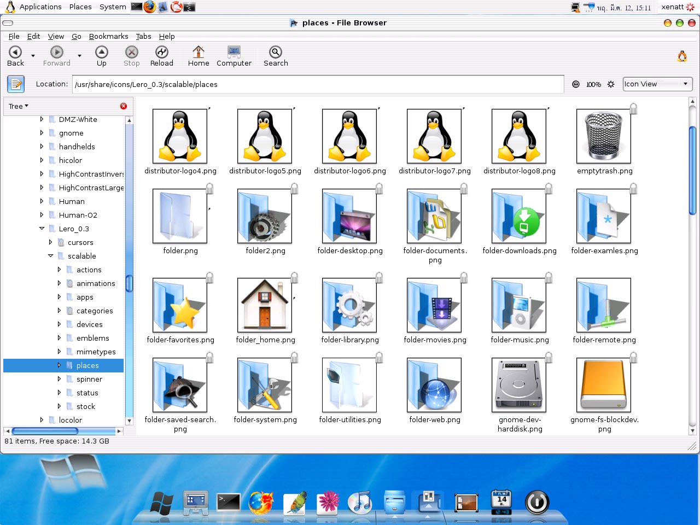Open the File menu
Image resolution: width=700 pixels, height=525 pixels.
click(14, 36)
